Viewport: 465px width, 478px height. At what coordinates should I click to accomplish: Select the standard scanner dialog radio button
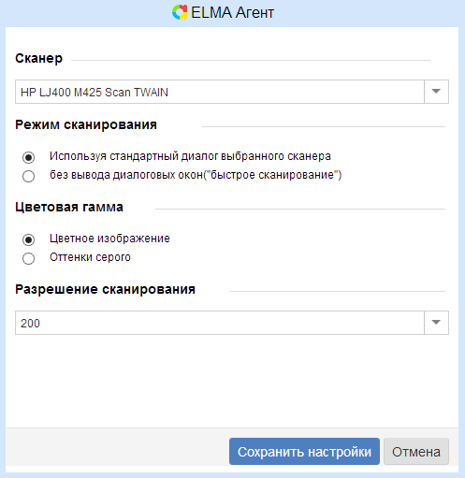[28, 157]
